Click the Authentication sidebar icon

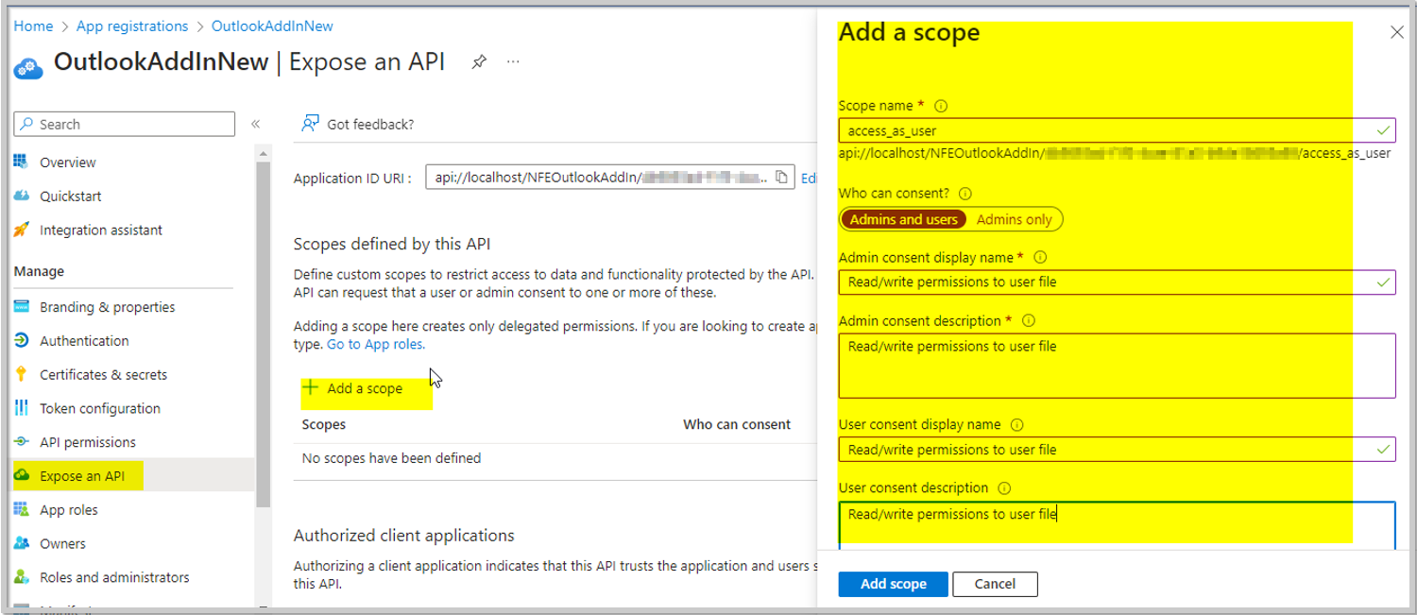coord(22,341)
